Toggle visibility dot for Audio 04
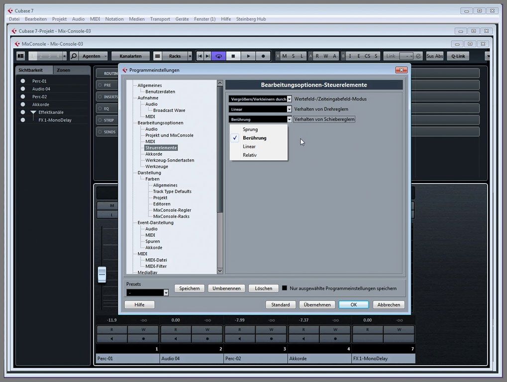Screen dimensions: 507x382 (22, 89)
